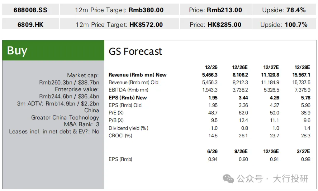Click the Revenue (Rmb mn) New row label
The width and height of the screenshot is (318, 191).
(x=138, y=75)
